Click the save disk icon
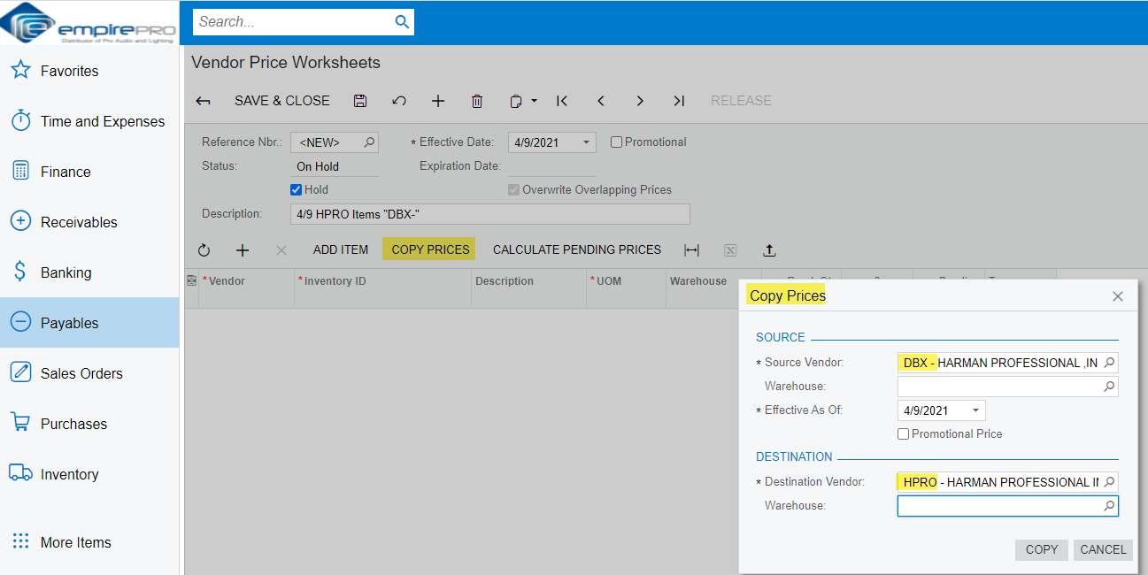The width and height of the screenshot is (1148, 575). tap(360, 101)
